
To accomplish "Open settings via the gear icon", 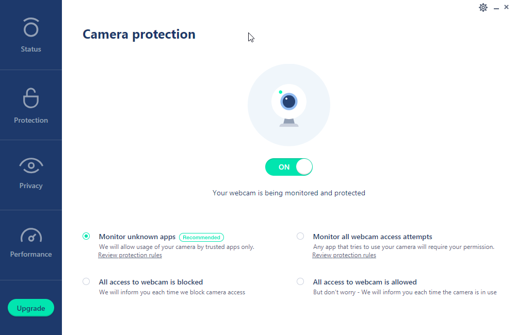I will pyautogui.click(x=483, y=8).
